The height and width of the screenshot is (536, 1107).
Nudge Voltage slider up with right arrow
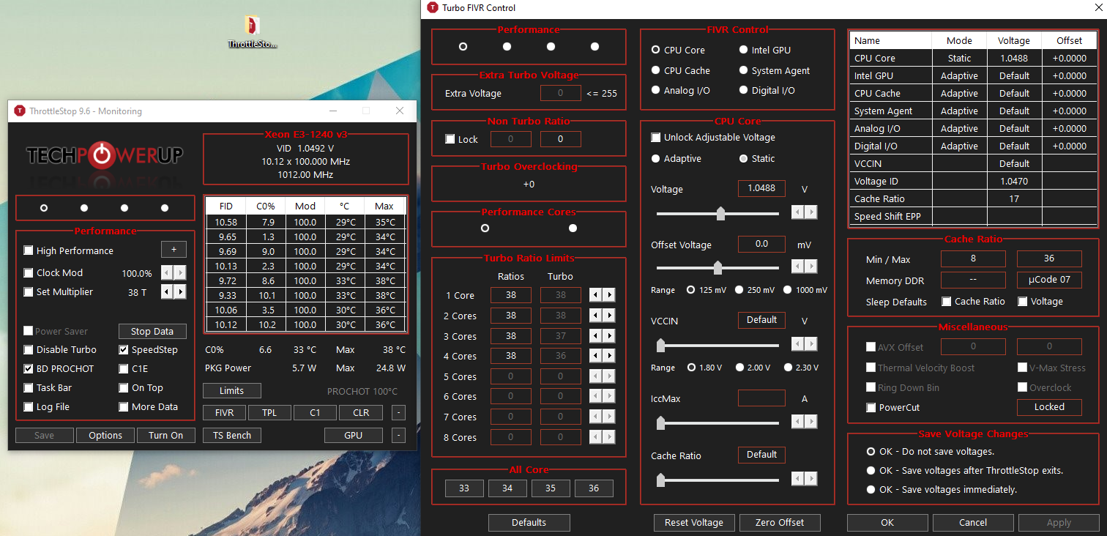click(810, 212)
